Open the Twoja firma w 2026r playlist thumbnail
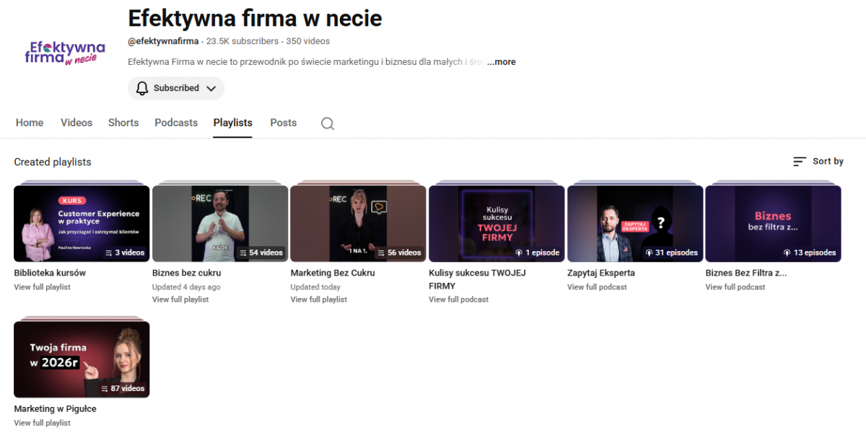Viewport: 866px width, 438px height. point(82,359)
